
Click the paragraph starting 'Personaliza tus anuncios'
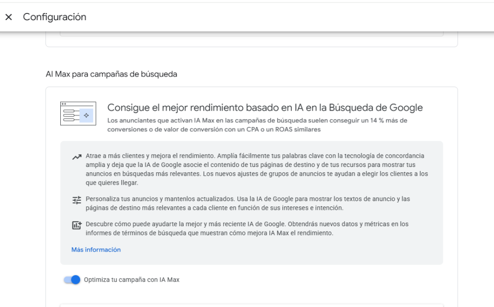click(247, 204)
